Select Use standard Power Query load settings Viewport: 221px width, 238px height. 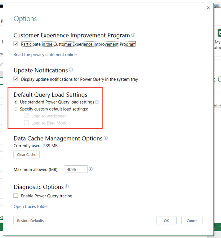click(x=16, y=102)
